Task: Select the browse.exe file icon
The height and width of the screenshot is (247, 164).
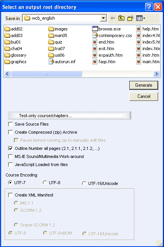Action: [95, 29]
